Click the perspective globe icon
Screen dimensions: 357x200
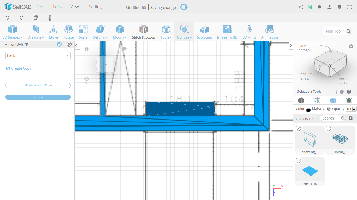click(x=87, y=79)
